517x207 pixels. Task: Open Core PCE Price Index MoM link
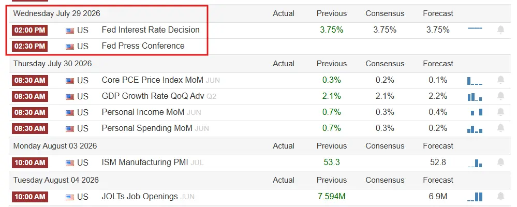(153, 80)
